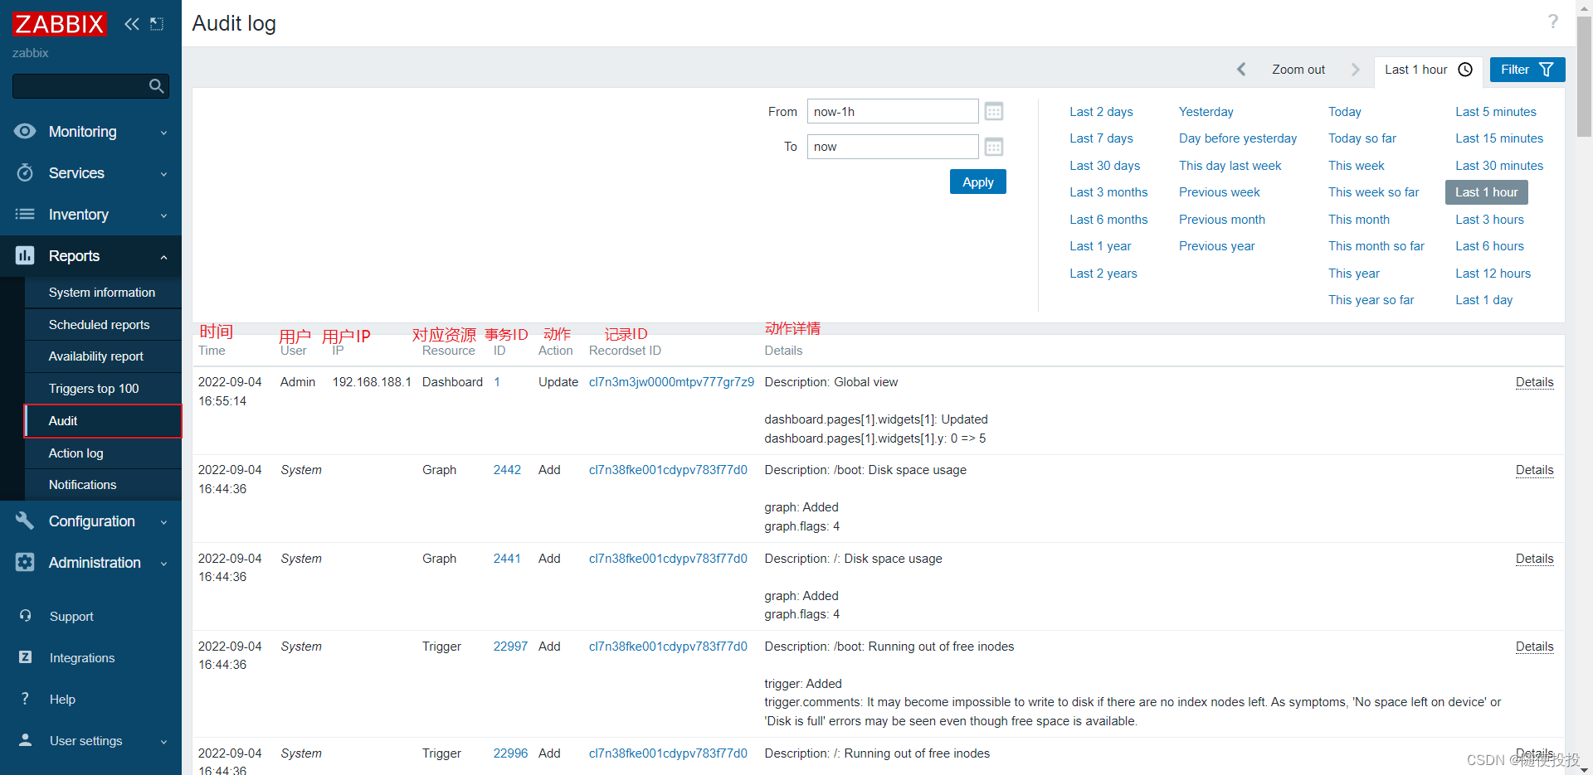Click the User settings person icon
The height and width of the screenshot is (775, 1593).
pyautogui.click(x=25, y=740)
